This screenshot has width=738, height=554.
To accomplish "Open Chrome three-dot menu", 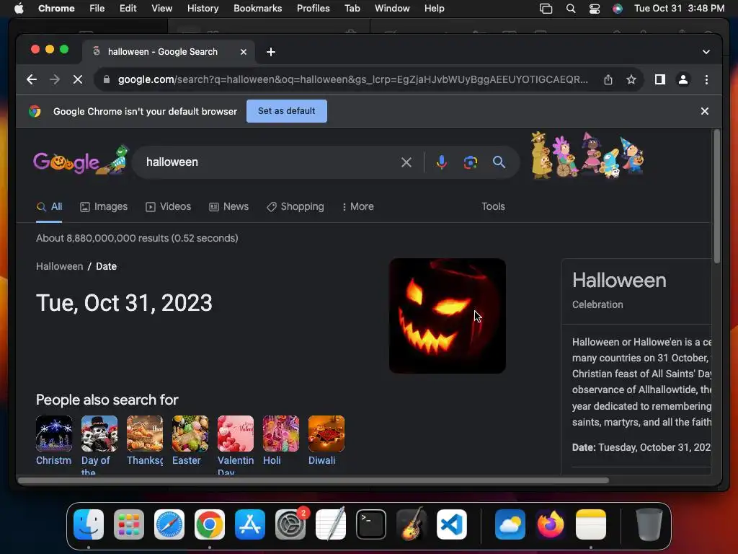I will coord(706,79).
